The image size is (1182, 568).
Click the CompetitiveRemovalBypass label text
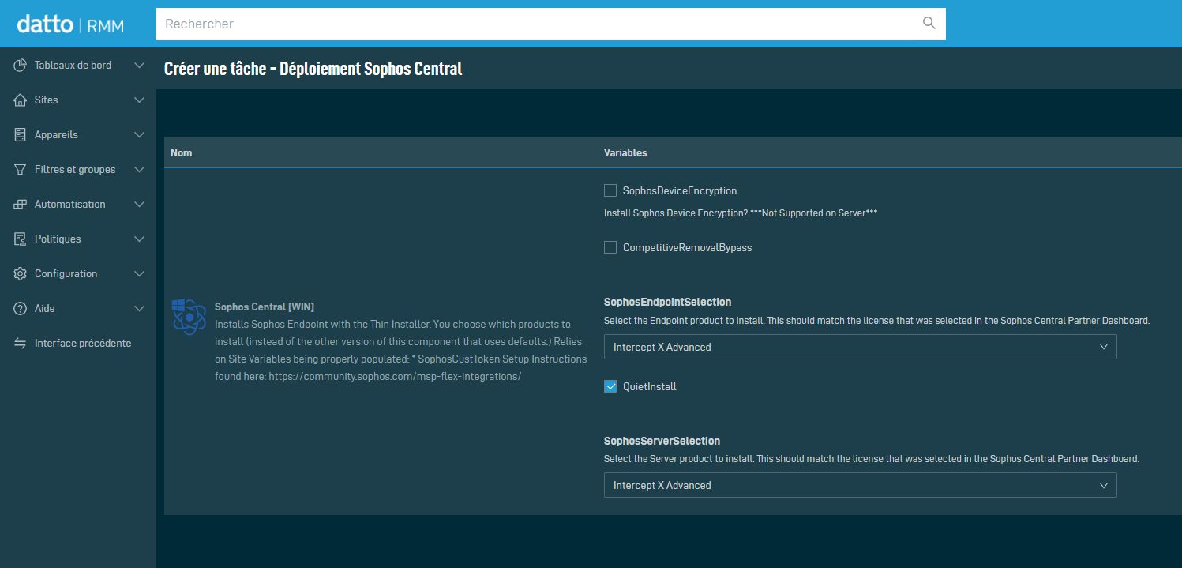pos(687,247)
